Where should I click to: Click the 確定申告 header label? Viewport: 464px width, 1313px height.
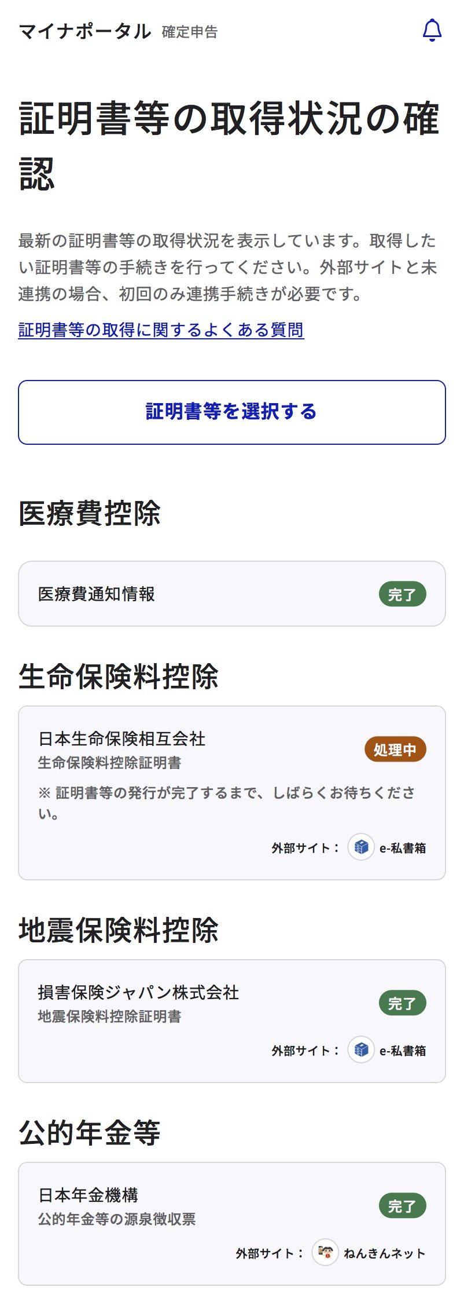tap(190, 32)
